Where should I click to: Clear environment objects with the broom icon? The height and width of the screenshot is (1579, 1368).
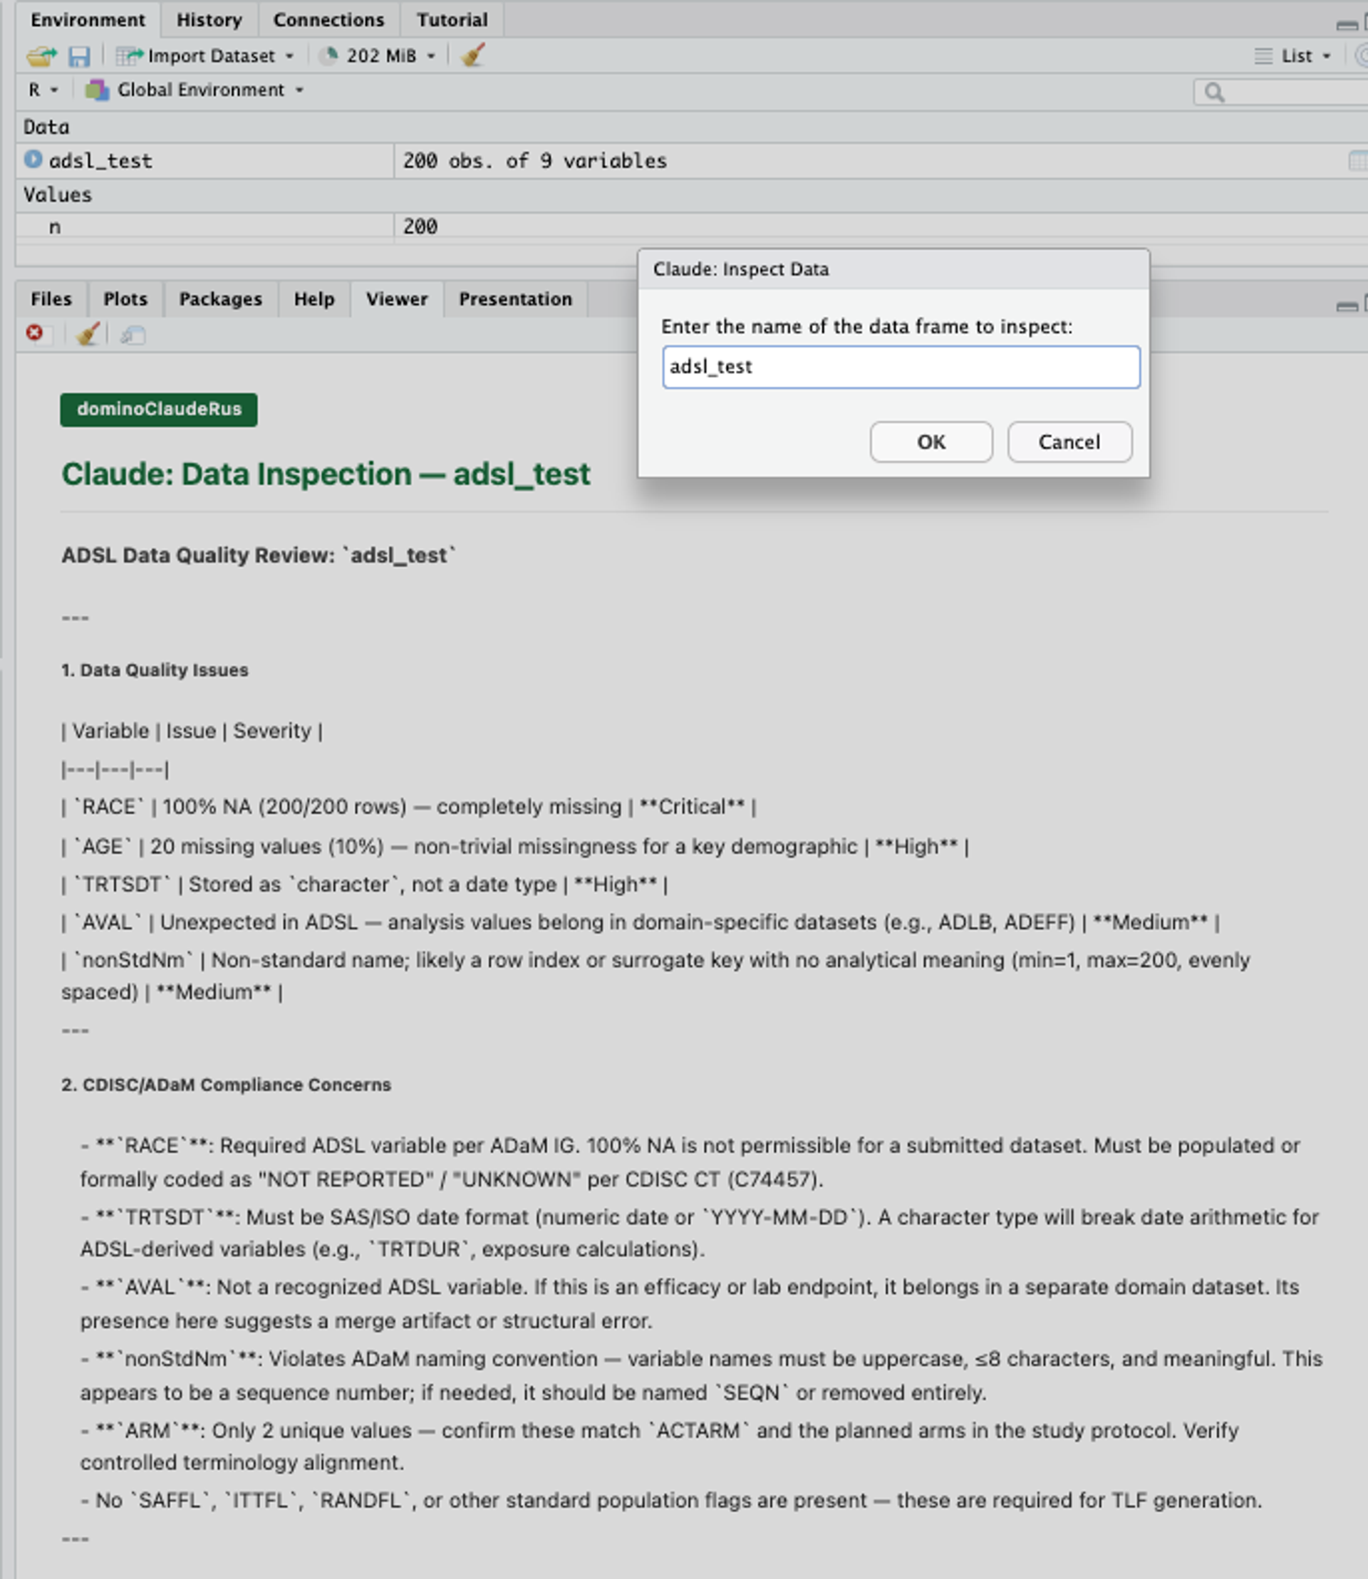(x=473, y=55)
